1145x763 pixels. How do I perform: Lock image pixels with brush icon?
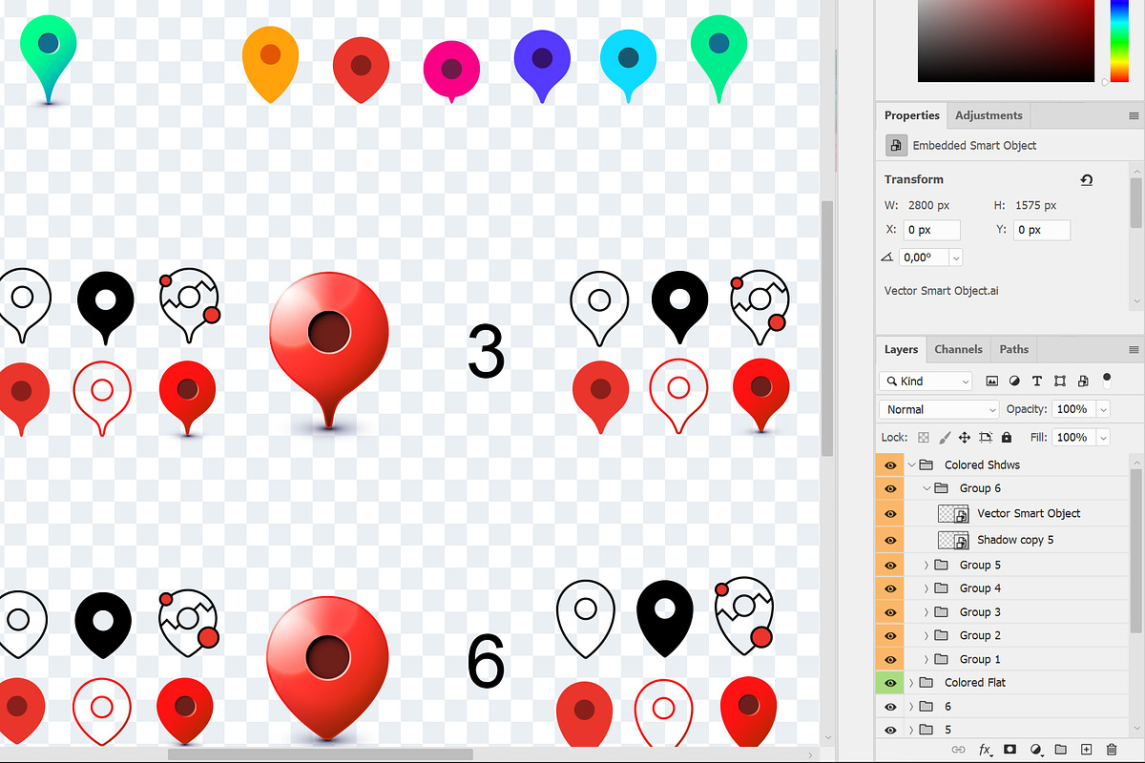(945, 437)
